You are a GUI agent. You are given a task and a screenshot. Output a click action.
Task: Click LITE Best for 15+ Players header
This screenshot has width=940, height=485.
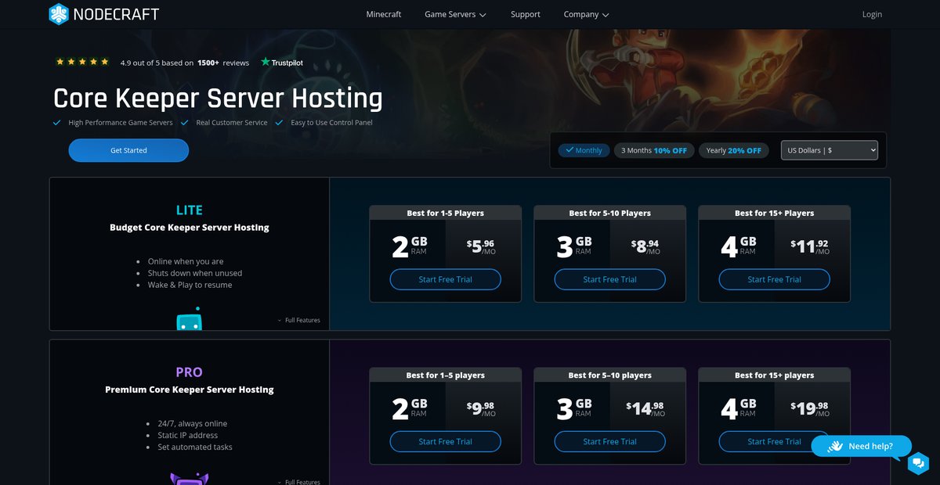coord(775,213)
